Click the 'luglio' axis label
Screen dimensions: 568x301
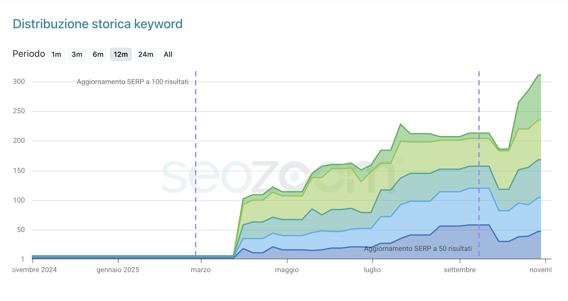pyautogui.click(x=372, y=270)
